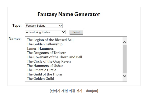Click the scrollbar down arrow in names list
Viewport: 148px width, 97px height.
click(125, 76)
